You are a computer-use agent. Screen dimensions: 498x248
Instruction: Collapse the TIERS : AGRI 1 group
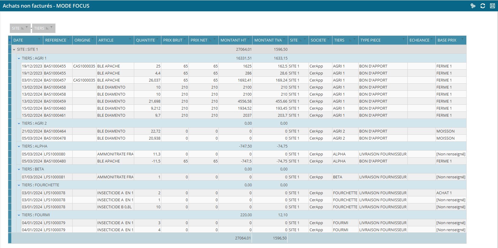point(19,58)
